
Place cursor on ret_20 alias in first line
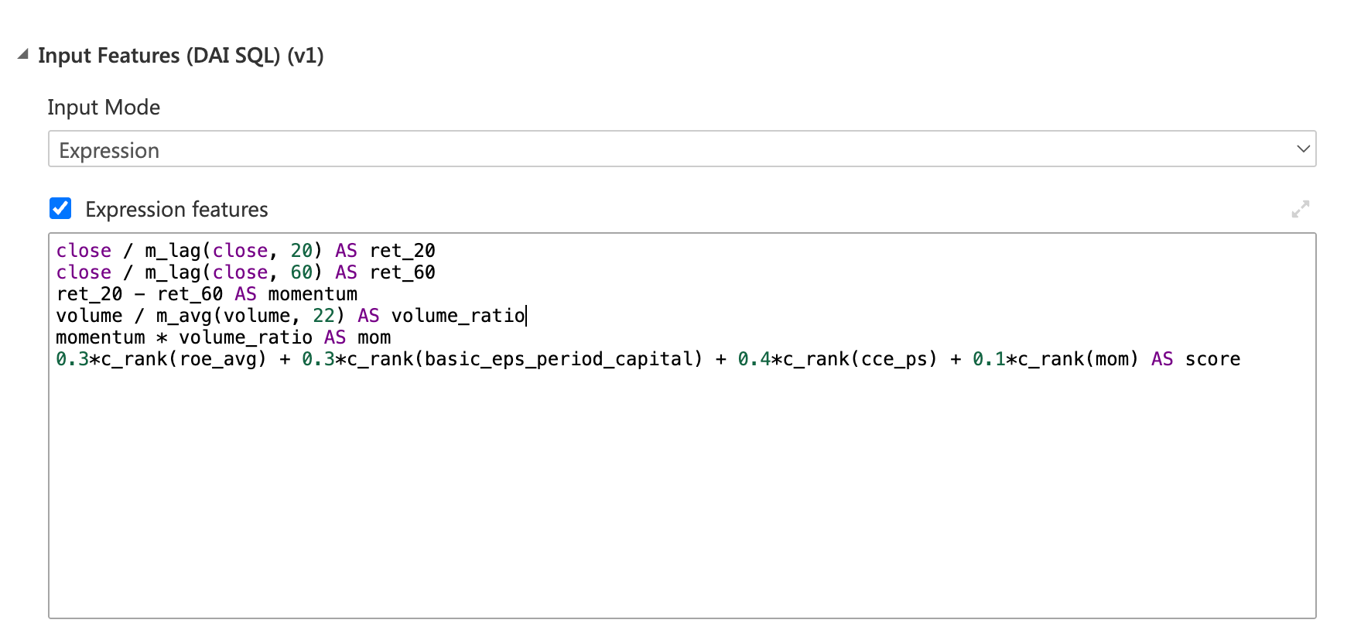pyautogui.click(x=402, y=251)
